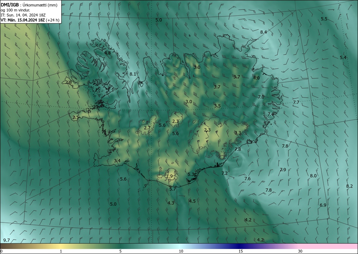Click the 9.7 value label
Image resolution: width=358 pixels, height=254 pixels.
6,240
